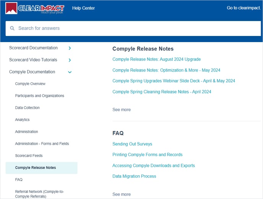The width and height of the screenshot is (263, 199).
Task: Expand Scorecard Video Tutorials chevron
Action: [70, 60]
